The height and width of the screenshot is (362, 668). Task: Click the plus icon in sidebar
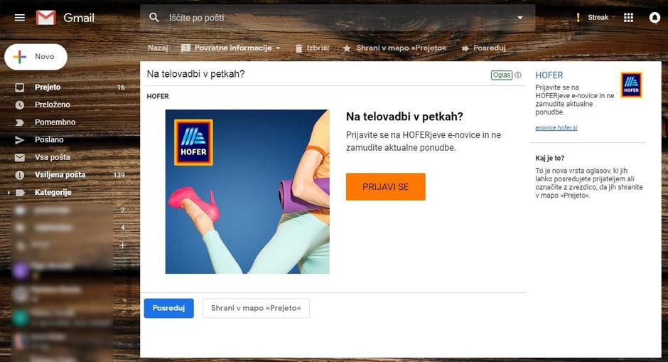122,245
